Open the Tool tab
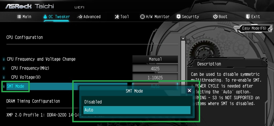274x126 pixels. coord(122,17)
